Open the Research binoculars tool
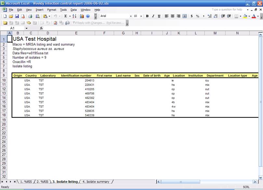The width and height of the screenshot is (263, 190). point(38,16)
